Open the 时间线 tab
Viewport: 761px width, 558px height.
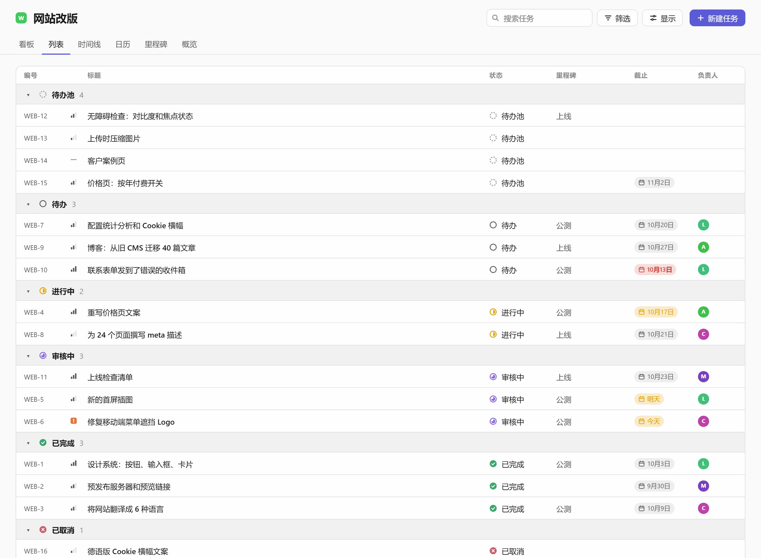click(89, 44)
